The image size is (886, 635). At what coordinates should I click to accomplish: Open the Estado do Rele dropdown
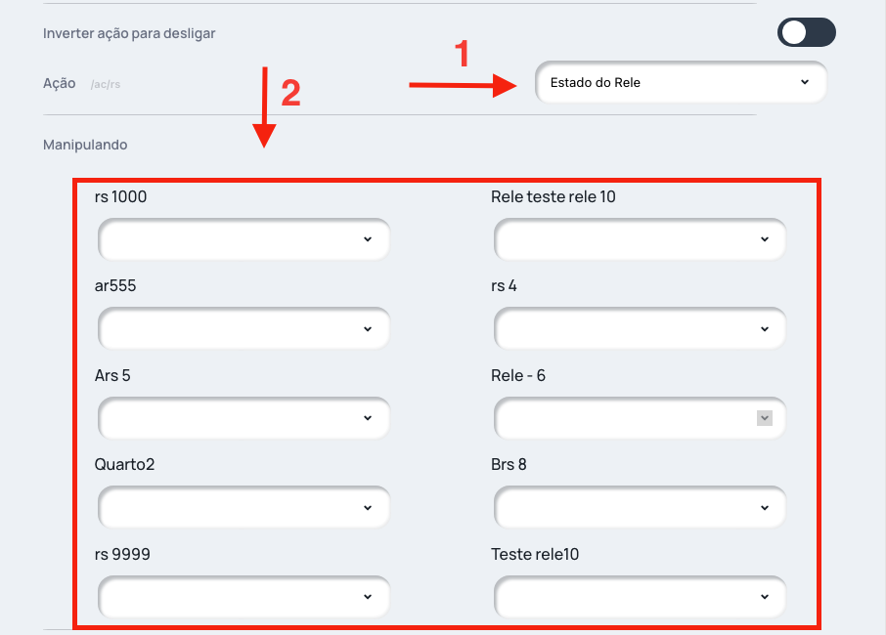tap(680, 83)
